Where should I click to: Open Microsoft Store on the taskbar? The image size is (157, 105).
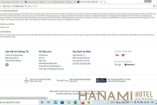point(62,102)
